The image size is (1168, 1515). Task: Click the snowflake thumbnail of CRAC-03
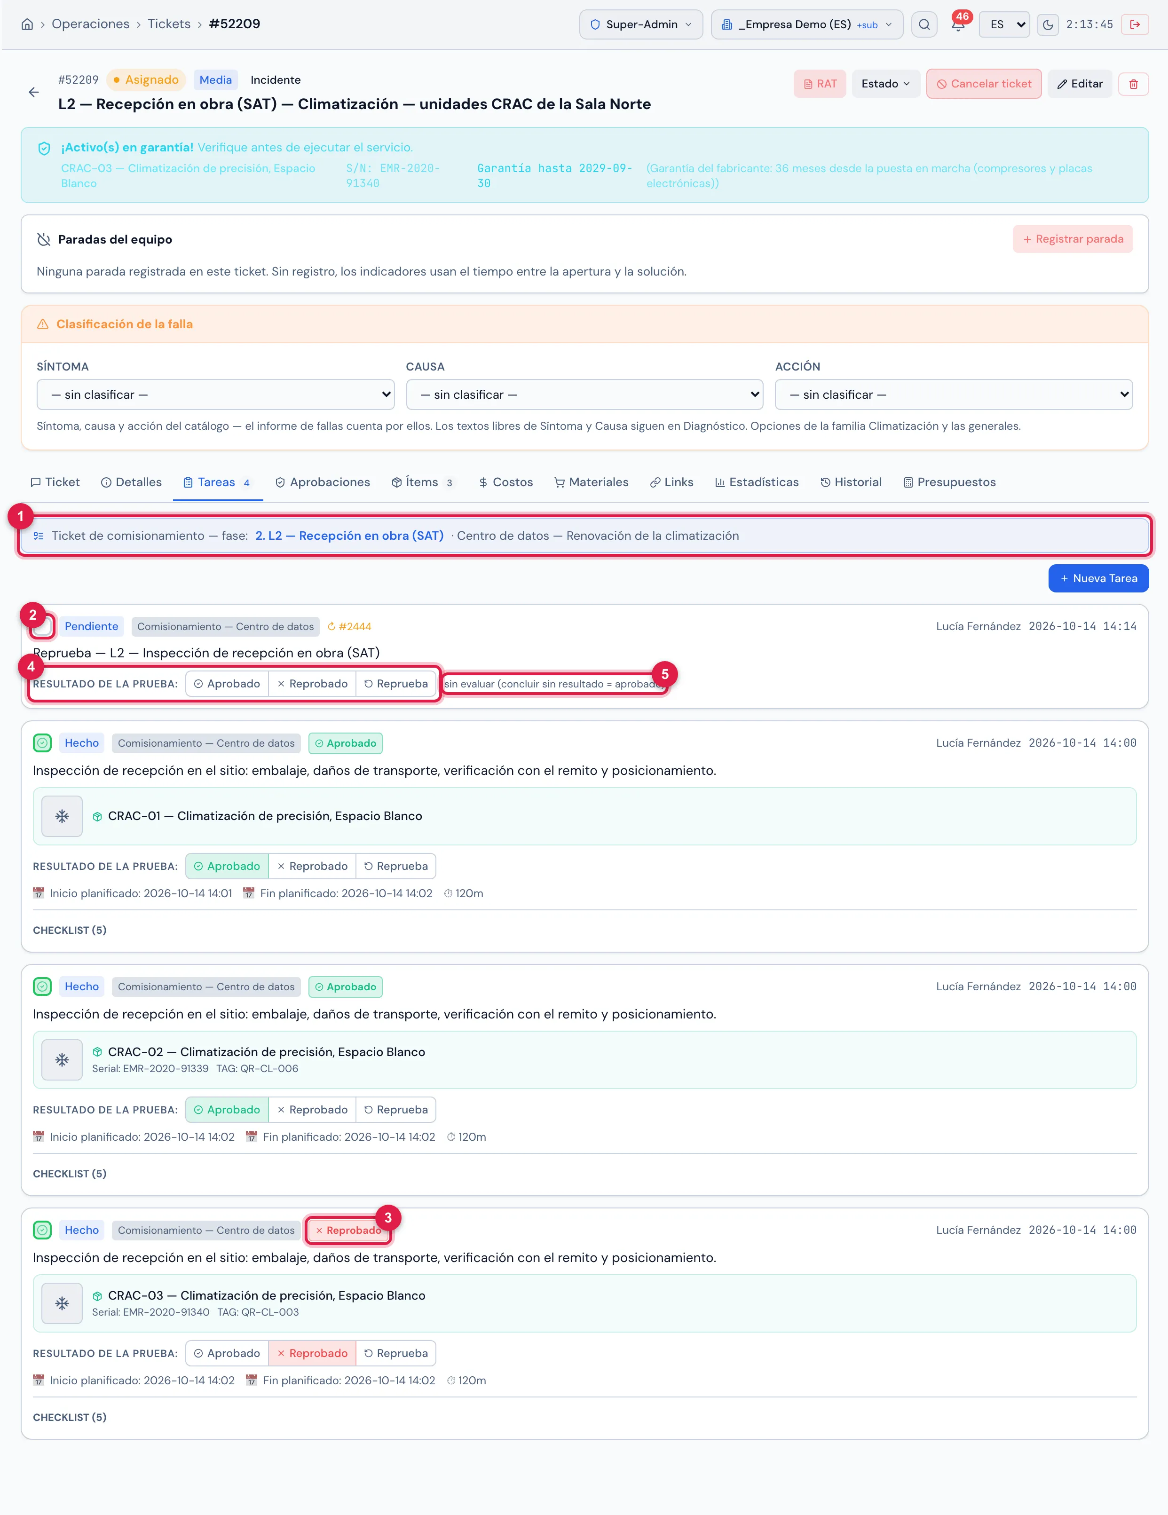[x=63, y=1303]
